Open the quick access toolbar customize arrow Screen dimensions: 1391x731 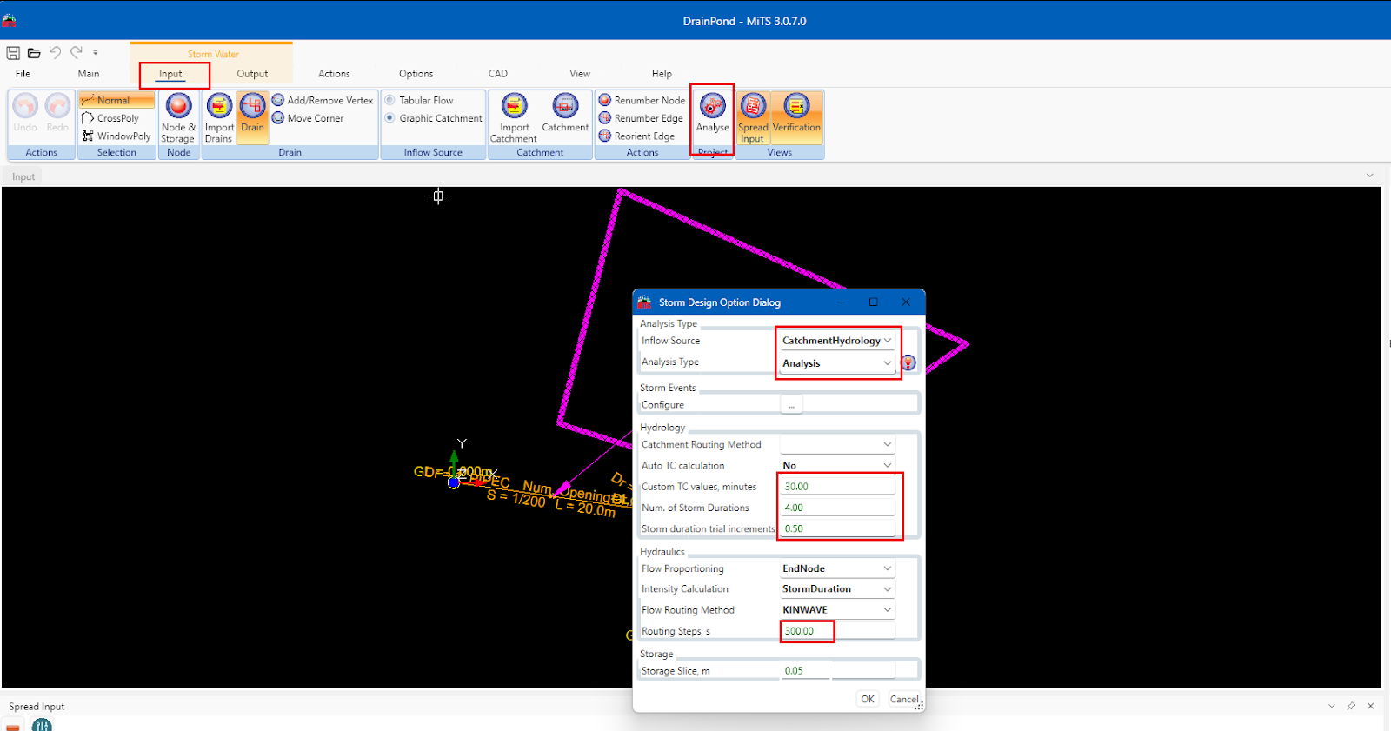[x=96, y=53]
